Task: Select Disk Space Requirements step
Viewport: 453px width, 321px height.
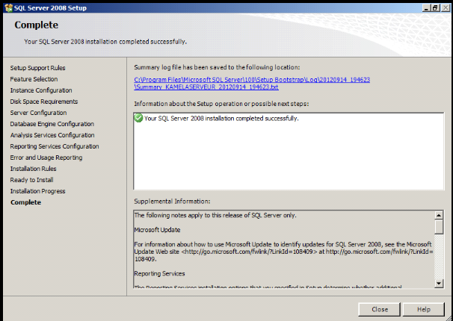Action: (x=44, y=102)
